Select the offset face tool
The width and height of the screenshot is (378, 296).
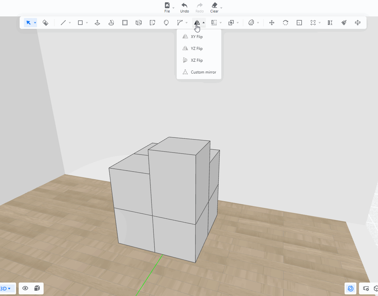(125, 23)
